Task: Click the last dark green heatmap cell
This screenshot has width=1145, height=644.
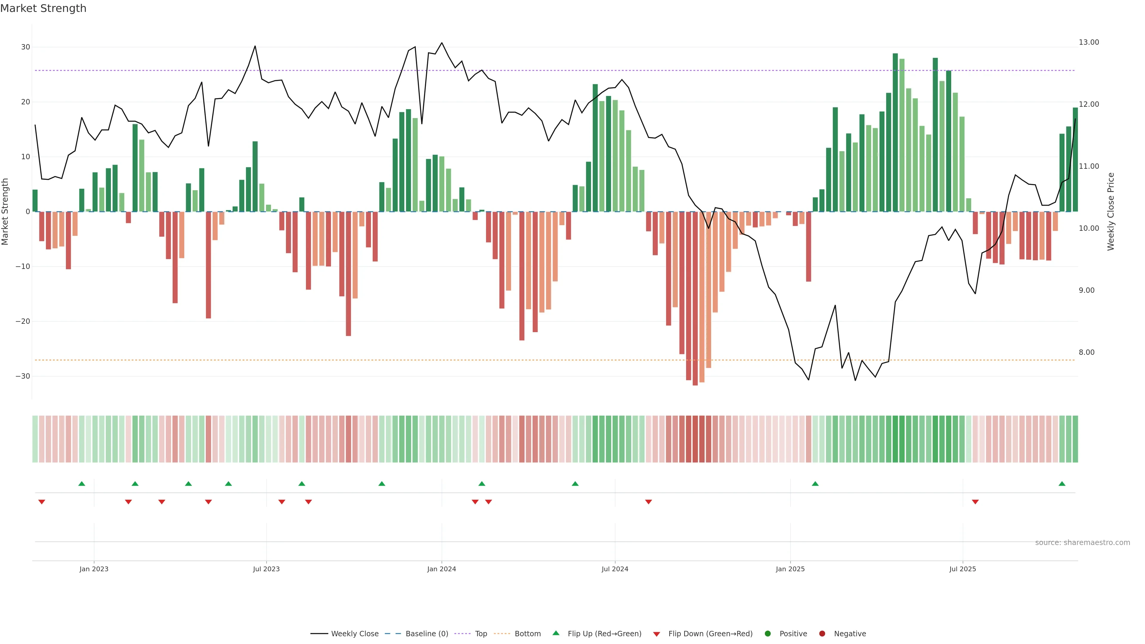Action: tap(1075, 439)
